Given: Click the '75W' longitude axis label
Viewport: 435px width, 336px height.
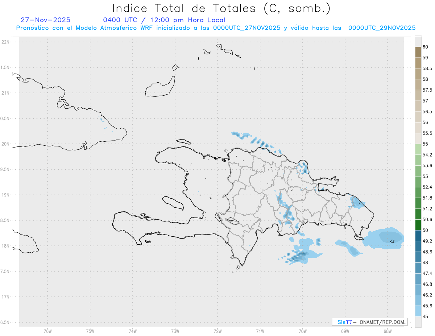Looking at the screenshot, I should (x=90, y=331).
